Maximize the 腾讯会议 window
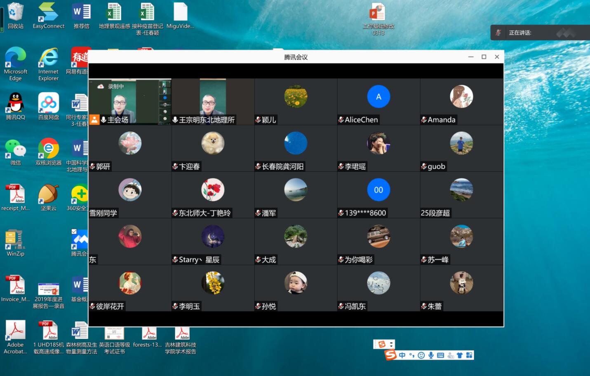Image resolution: width=590 pixels, height=376 pixels. point(484,57)
